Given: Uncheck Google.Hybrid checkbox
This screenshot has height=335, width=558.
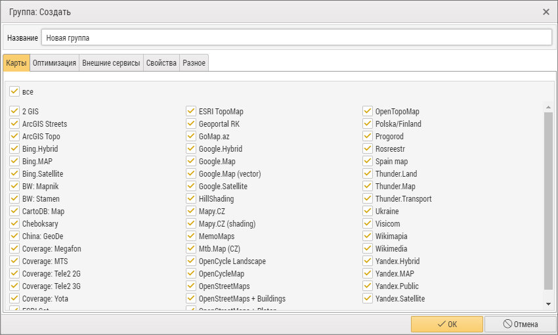Looking at the screenshot, I should tap(191, 148).
